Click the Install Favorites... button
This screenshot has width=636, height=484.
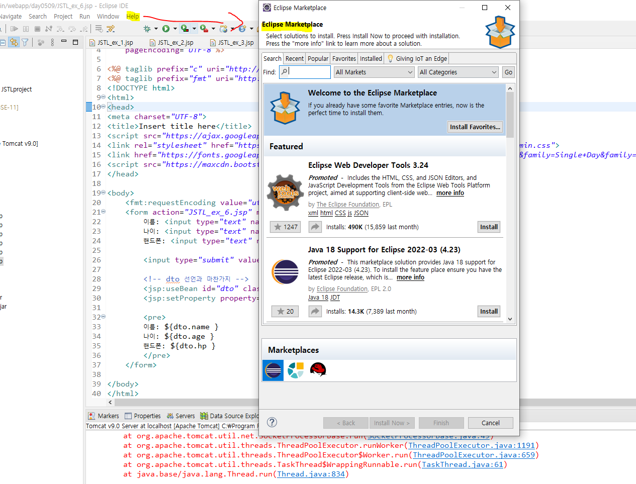pos(475,127)
